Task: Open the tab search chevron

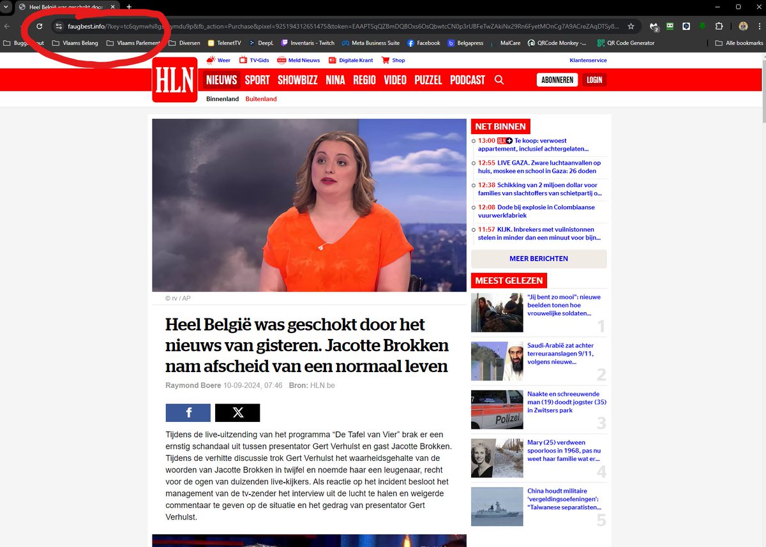Action: tap(6, 7)
